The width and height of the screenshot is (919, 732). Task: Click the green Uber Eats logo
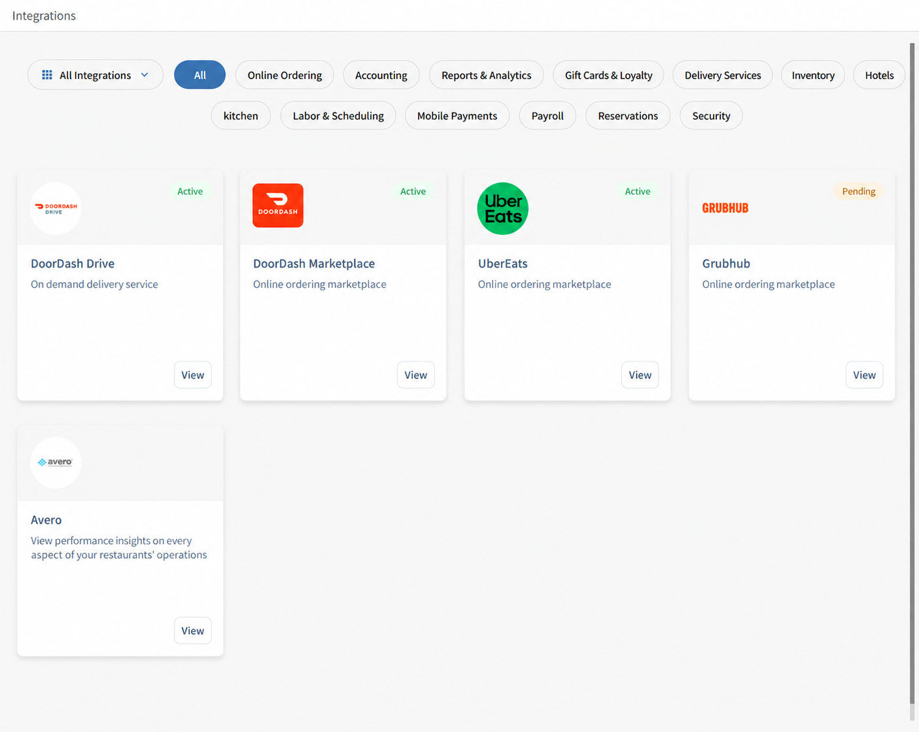pyautogui.click(x=502, y=209)
